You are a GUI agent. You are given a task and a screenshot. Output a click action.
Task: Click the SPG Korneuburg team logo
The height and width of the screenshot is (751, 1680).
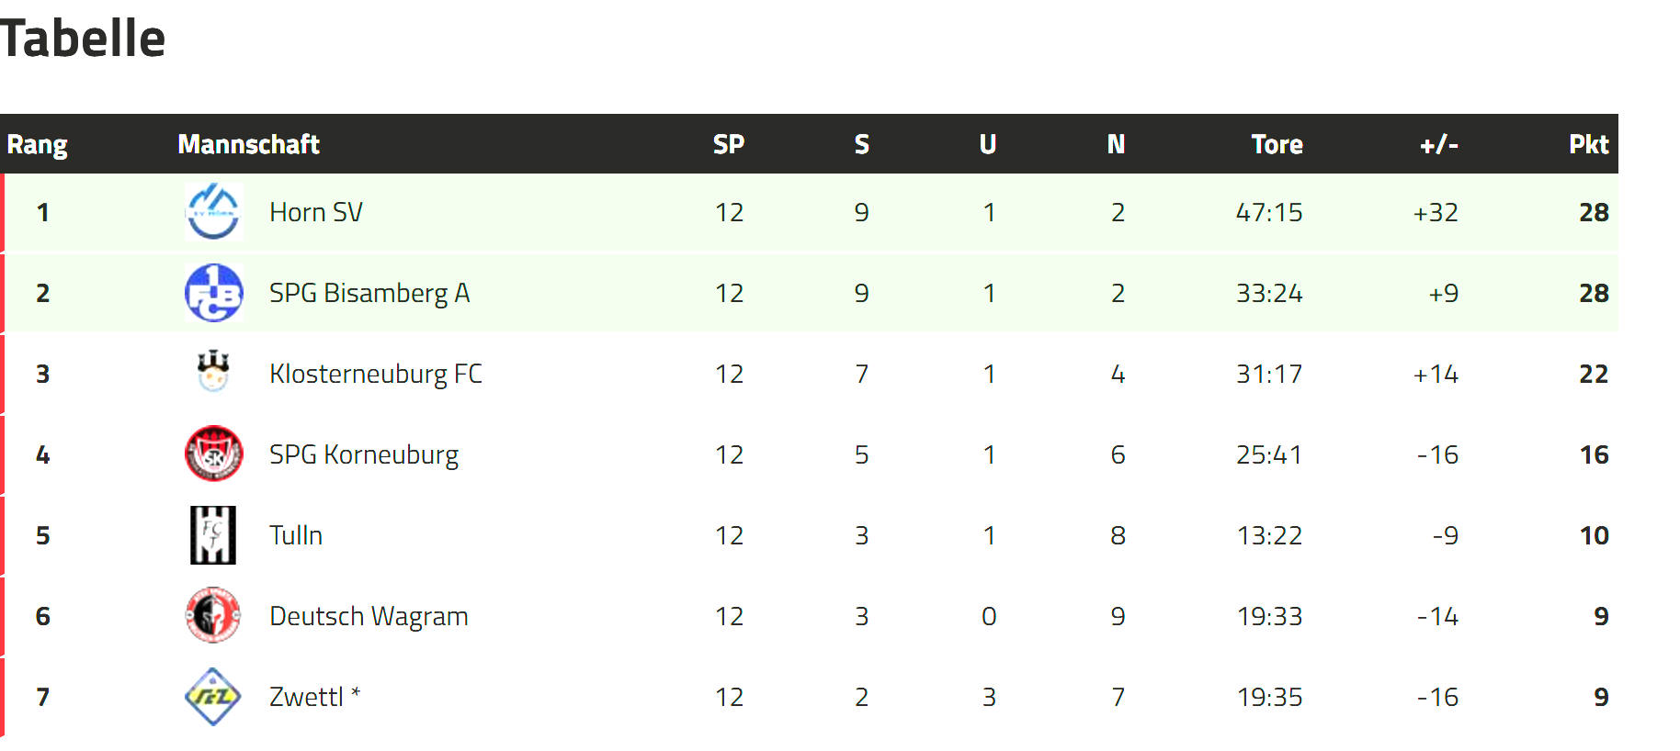213,454
